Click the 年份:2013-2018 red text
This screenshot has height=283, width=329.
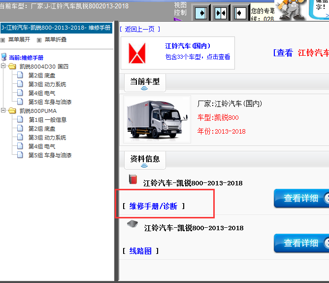221,131
